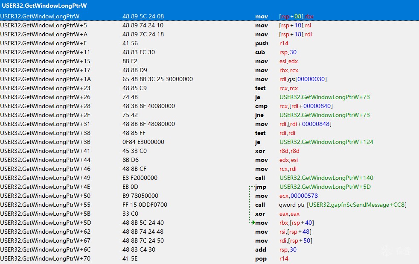Viewport: 419px width, 264px height.
Task: Click the USER32.GetWindowLongPtrW header title
Action: (44, 6)
